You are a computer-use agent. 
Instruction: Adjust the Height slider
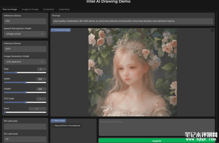click(25, 92)
